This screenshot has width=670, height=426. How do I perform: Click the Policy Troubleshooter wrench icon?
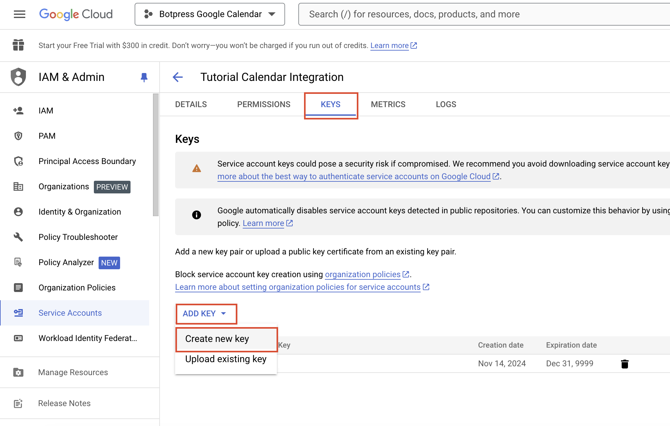click(18, 237)
